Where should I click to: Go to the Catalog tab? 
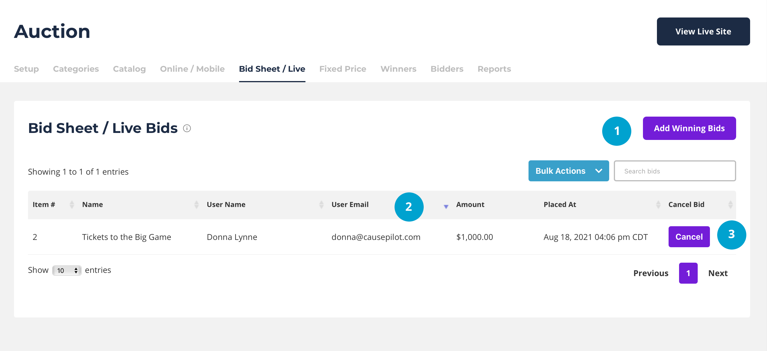click(x=129, y=69)
